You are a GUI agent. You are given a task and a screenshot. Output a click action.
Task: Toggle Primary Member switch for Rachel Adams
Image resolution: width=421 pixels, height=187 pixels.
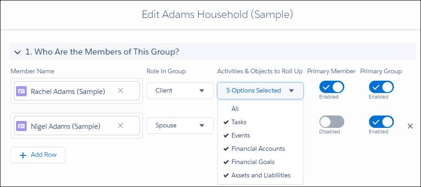(x=331, y=87)
